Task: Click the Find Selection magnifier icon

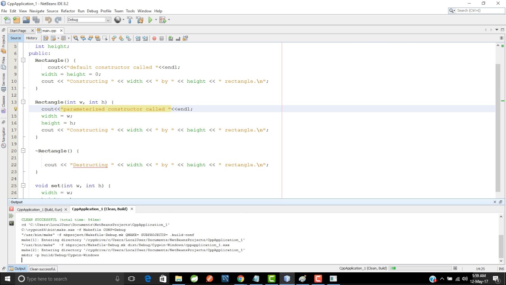Action: (x=76, y=38)
